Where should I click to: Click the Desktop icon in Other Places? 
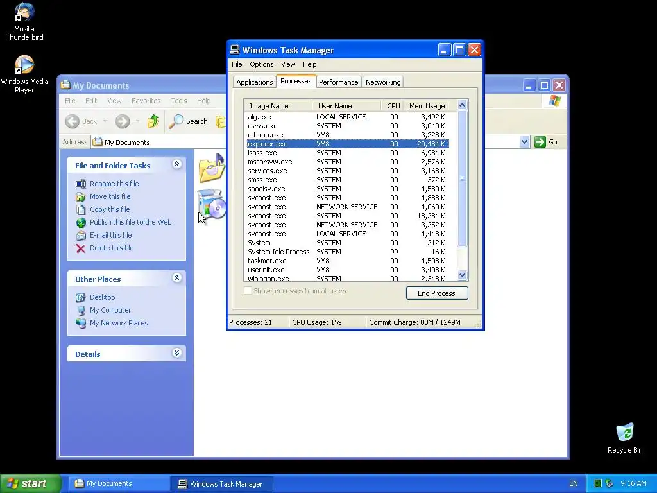pos(81,297)
